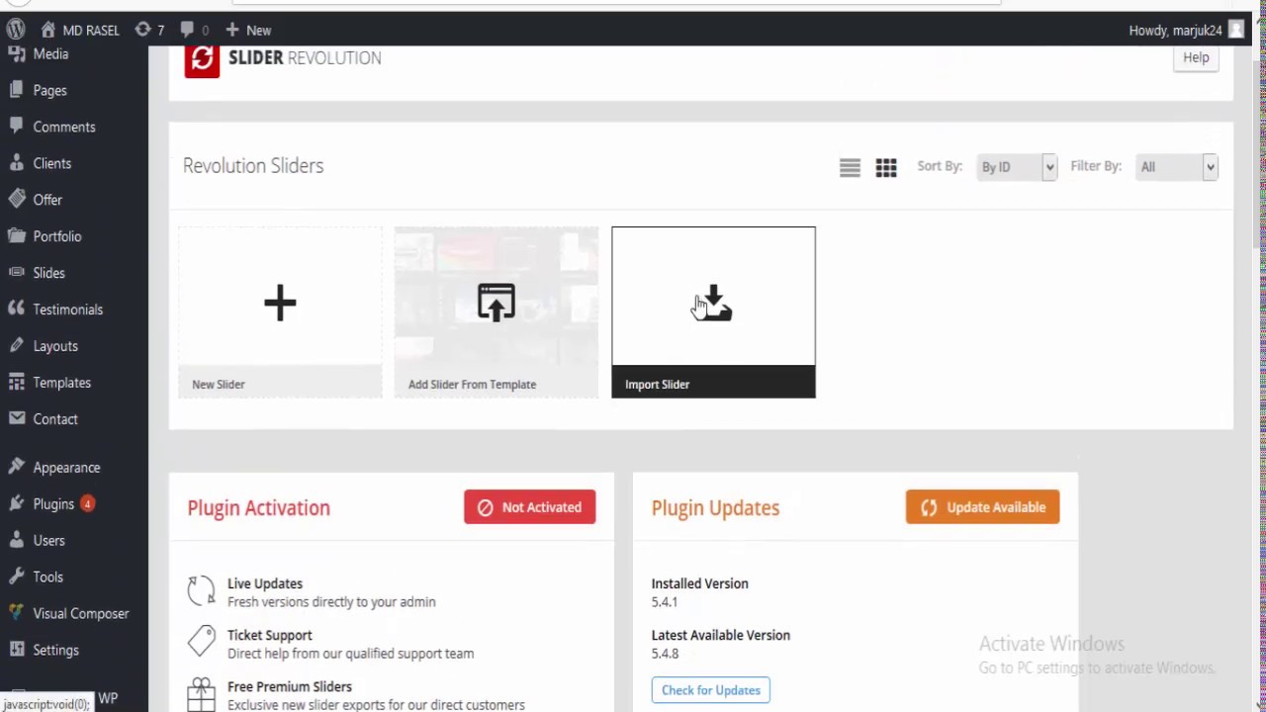Click the Live Updates refresh icon
This screenshot has height=712, width=1266.
(201, 590)
